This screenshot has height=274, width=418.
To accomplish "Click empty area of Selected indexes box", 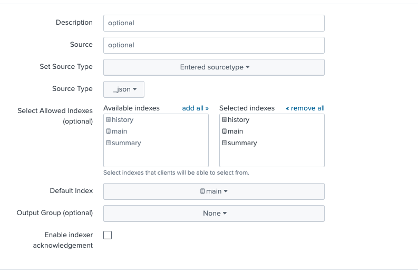I will pyautogui.click(x=271, y=158).
